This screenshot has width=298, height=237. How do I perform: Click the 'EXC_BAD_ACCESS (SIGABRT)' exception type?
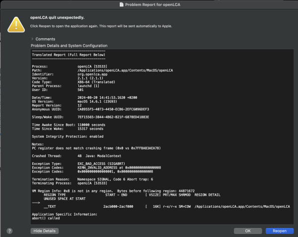[x=101, y=163]
